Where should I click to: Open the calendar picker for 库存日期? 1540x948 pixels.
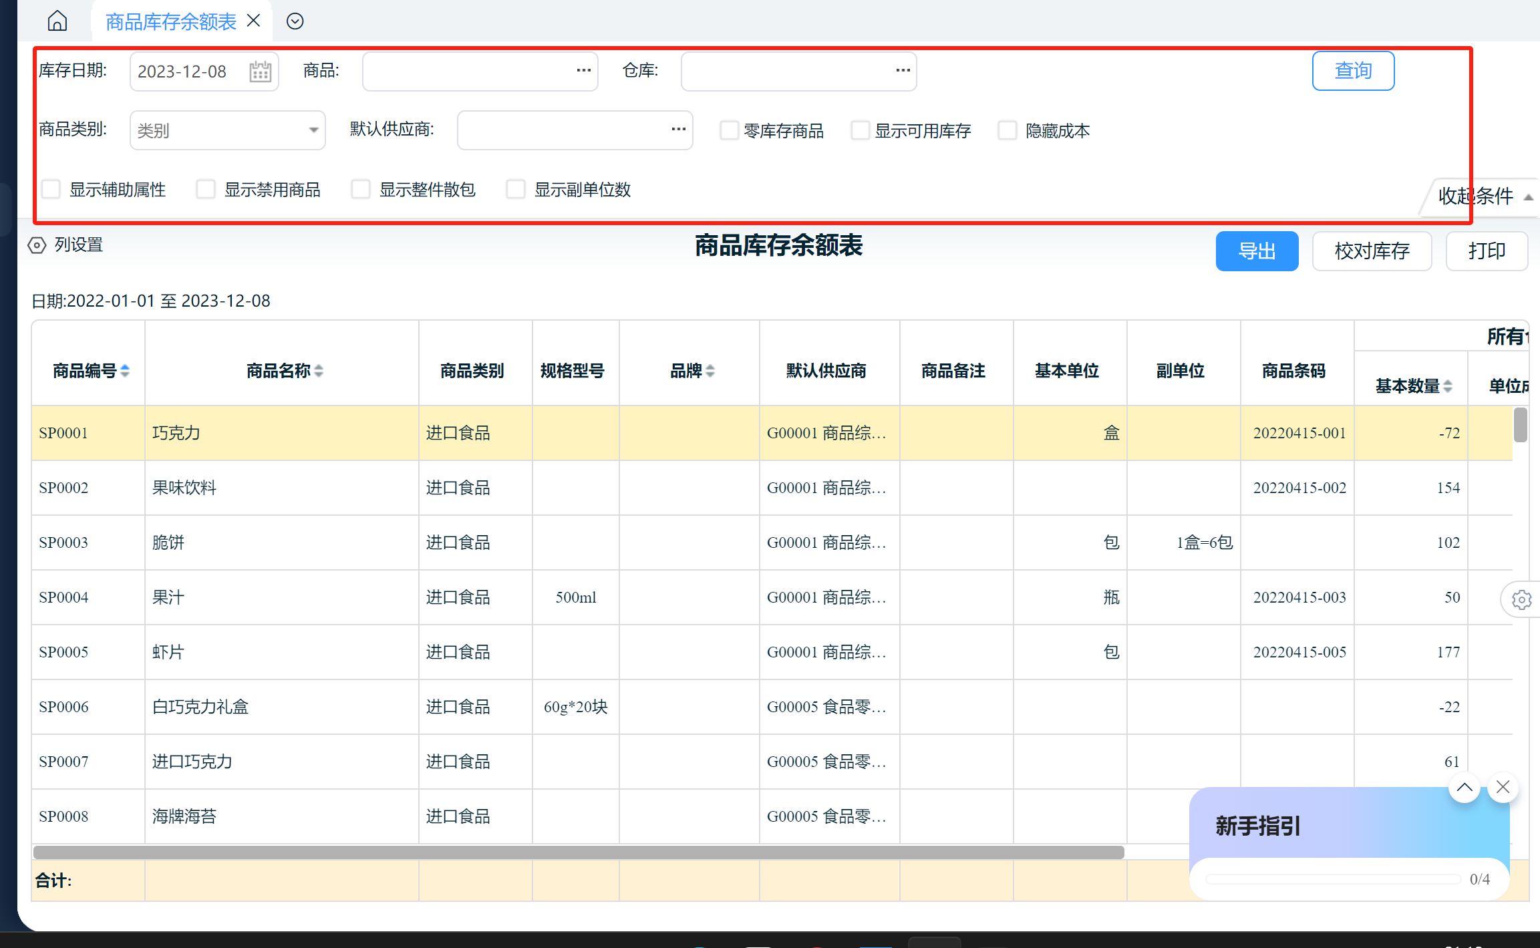point(260,71)
